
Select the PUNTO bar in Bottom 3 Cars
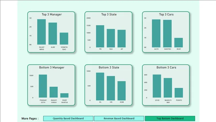click(x=179, y=93)
